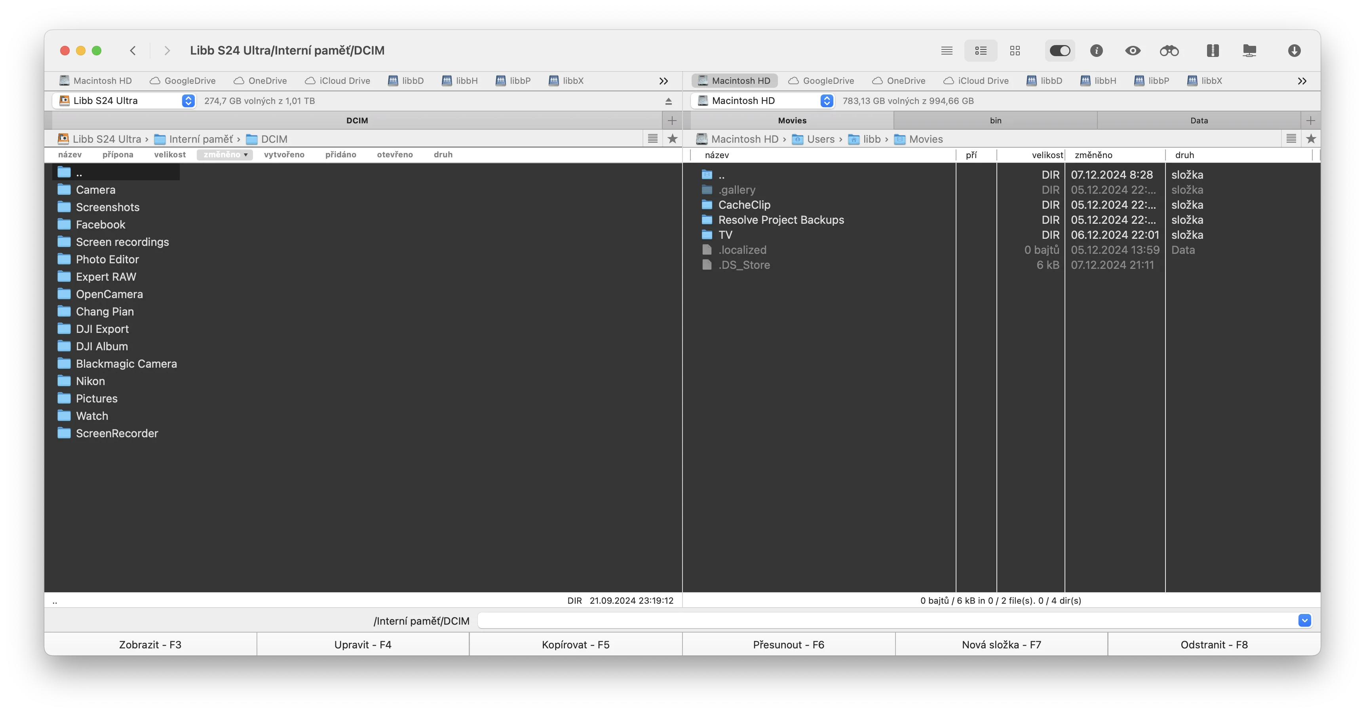The image size is (1365, 714).
Task: Select the plain list view icon
Action: (947, 51)
